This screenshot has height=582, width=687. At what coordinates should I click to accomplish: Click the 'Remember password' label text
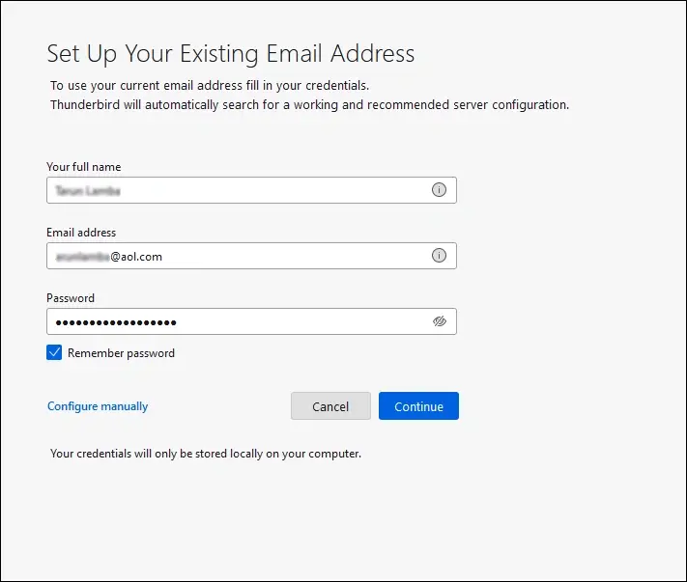(121, 353)
